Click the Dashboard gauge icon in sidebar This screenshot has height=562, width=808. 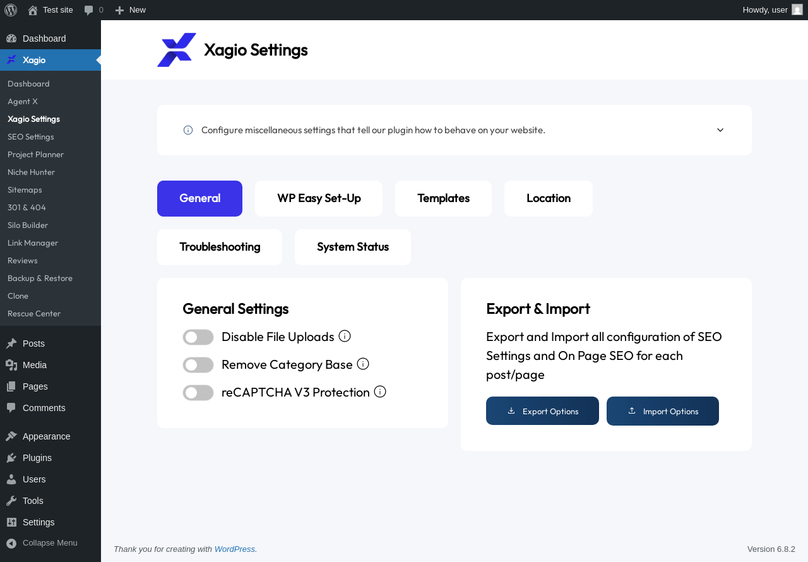(11, 39)
